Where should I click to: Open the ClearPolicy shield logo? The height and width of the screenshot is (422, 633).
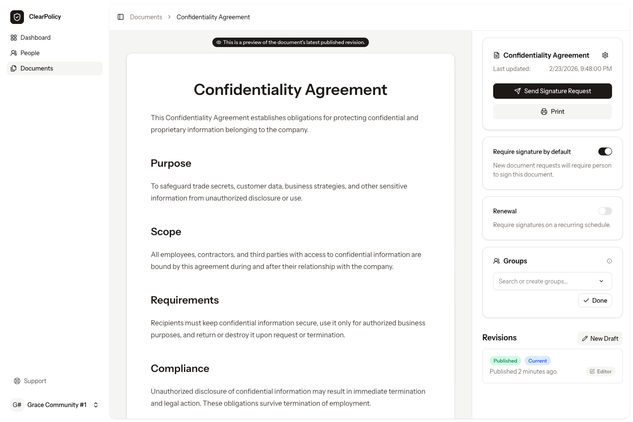(17, 17)
